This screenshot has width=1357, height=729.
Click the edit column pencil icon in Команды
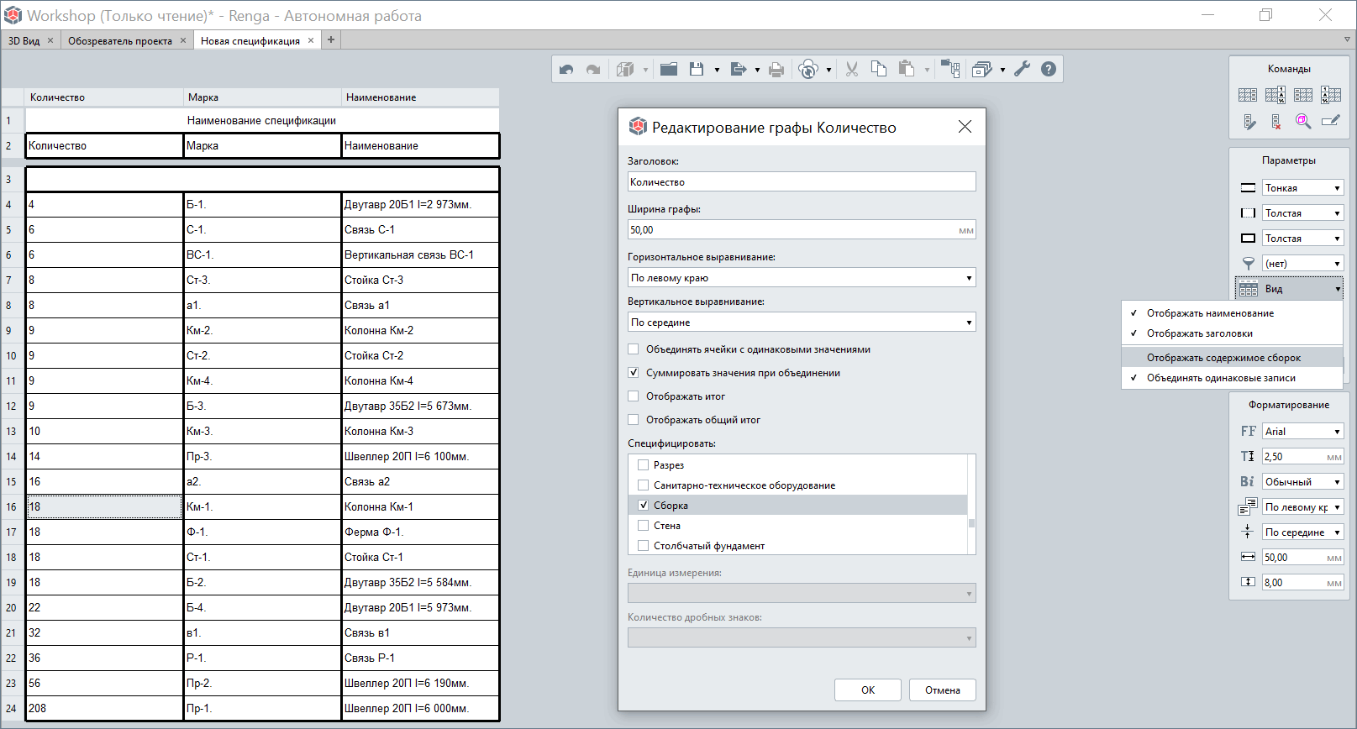(x=1249, y=122)
